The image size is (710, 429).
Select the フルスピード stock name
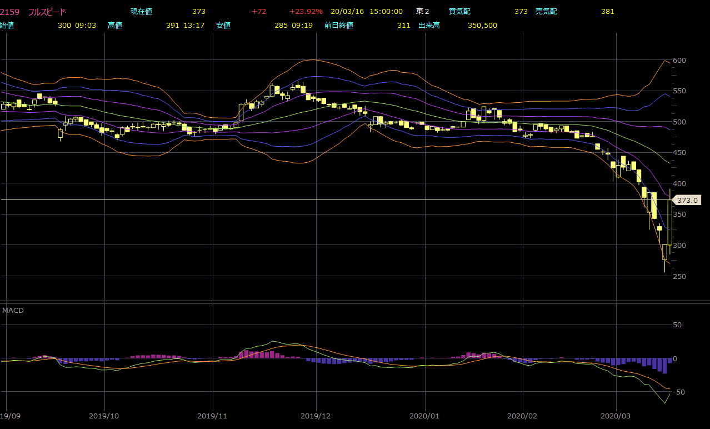coord(47,11)
